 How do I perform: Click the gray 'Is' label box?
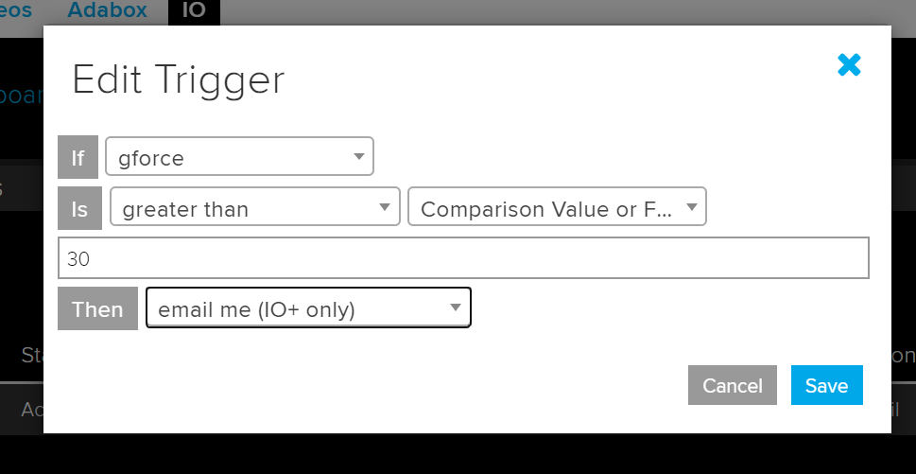click(78, 208)
